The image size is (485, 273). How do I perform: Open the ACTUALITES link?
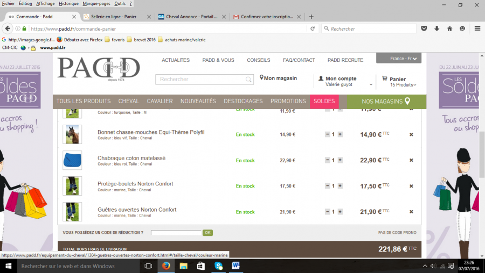[x=176, y=60]
